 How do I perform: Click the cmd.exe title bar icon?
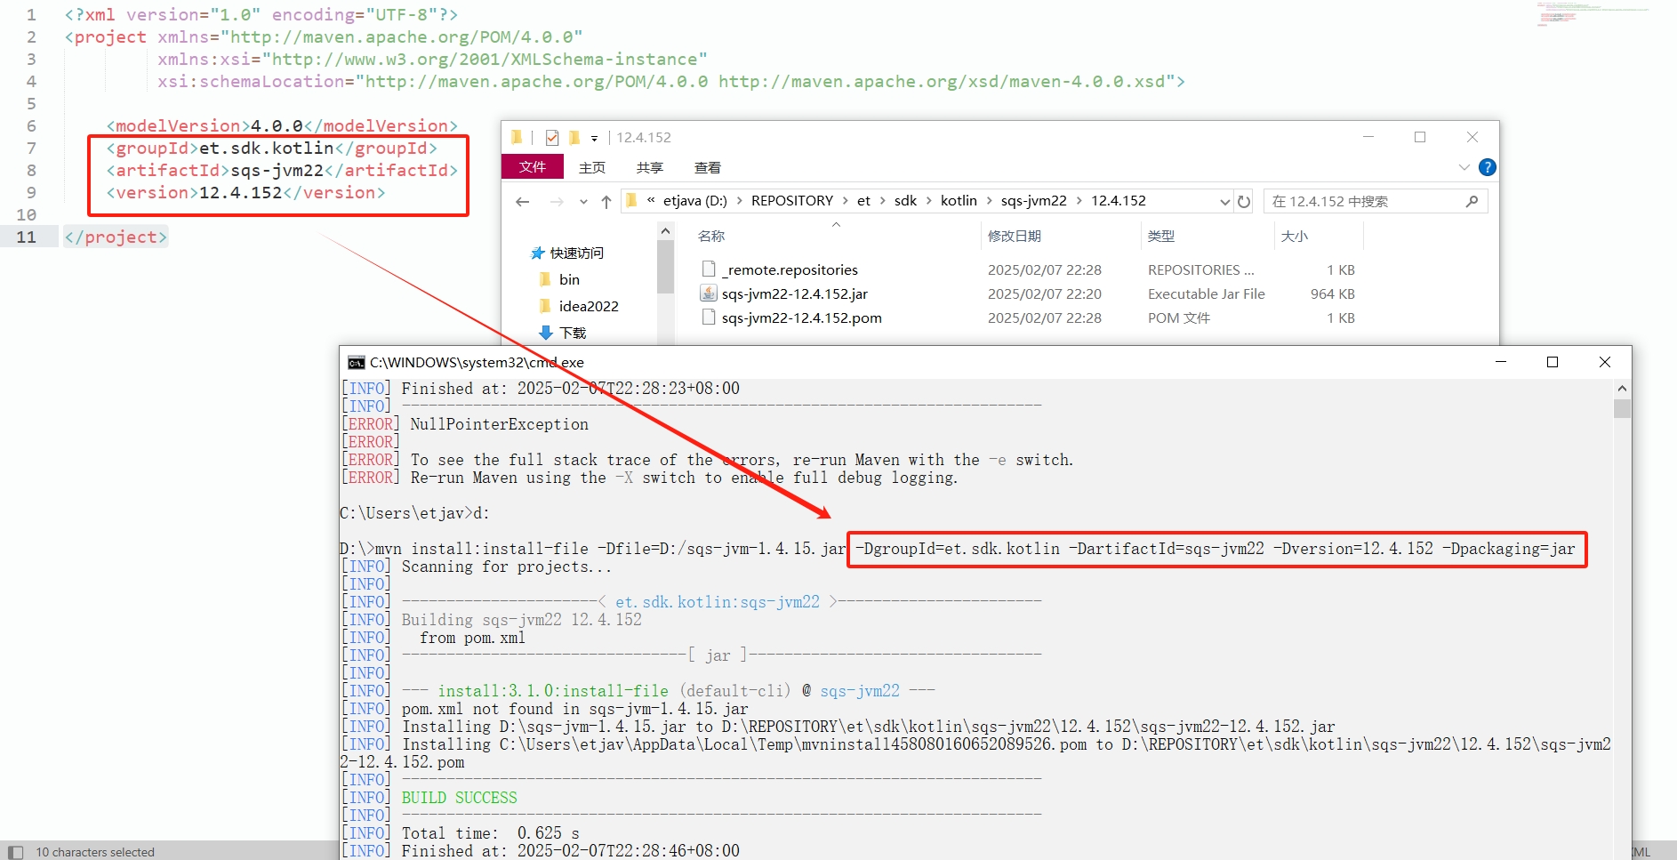356,363
